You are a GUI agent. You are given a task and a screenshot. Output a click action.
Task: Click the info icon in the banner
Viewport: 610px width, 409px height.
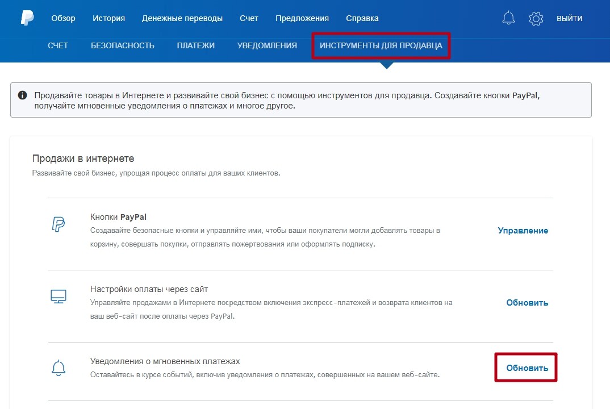click(23, 95)
